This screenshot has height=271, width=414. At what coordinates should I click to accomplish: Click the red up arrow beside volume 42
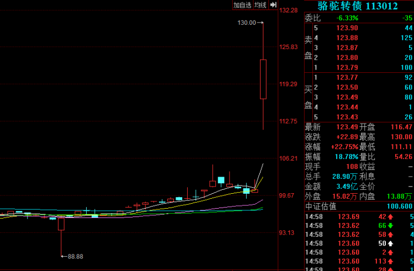pos(390,217)
